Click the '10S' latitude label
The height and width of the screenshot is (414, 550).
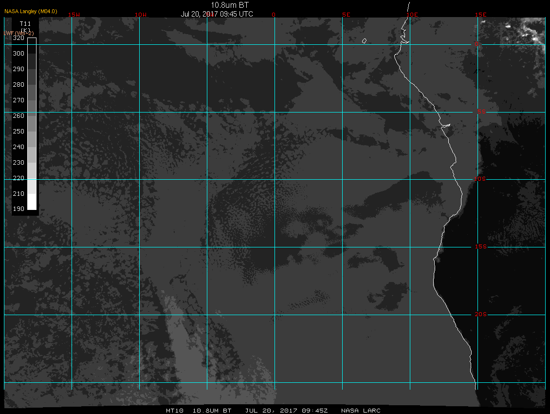click(x=480, y=179)
